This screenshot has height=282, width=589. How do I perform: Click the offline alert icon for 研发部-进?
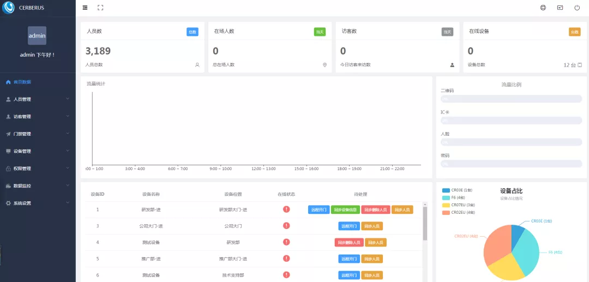(286, 209)
